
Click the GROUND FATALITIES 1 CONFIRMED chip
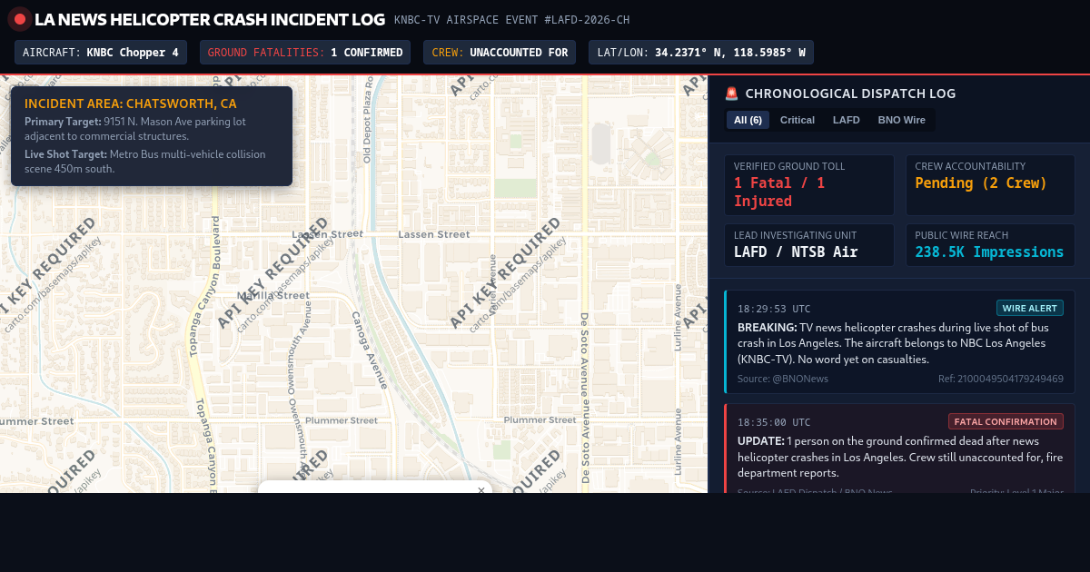pos(305,53)
